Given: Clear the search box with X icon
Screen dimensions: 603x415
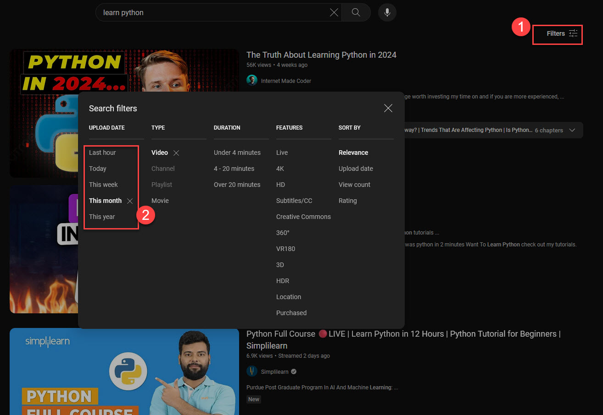Looking at the screenshot, I should (334, 12).
